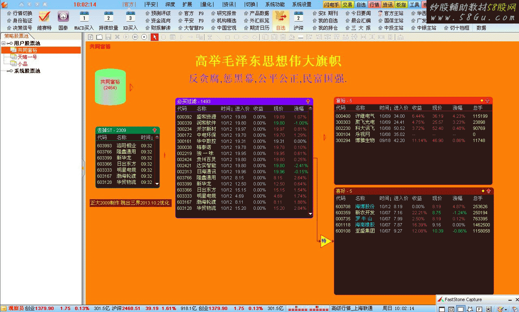This screenshot has height=312, width=519.
Task: Select 洛阳钼业 row in 去掉ST table
Action: (x=126, y=146)
